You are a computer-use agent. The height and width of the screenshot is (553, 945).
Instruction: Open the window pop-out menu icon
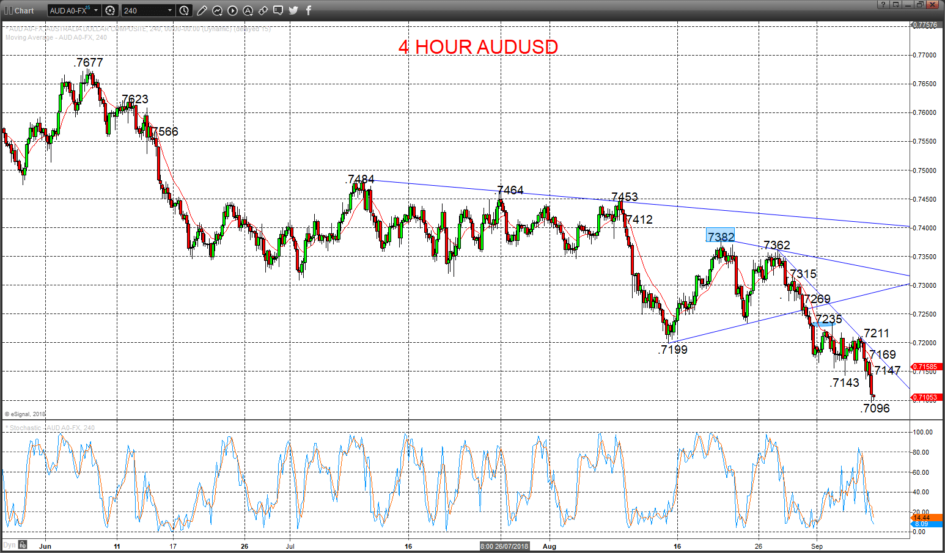click(x=895, y=4)
